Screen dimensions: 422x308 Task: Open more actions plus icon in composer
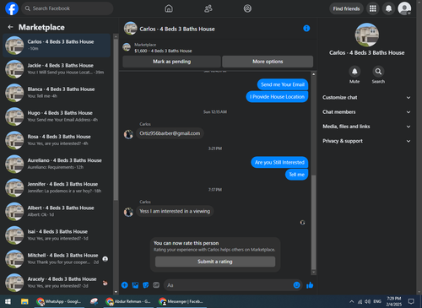point(125,285)
